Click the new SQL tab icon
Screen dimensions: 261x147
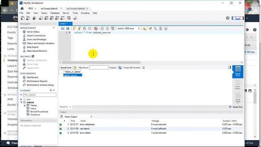click(x=22, y=18)
